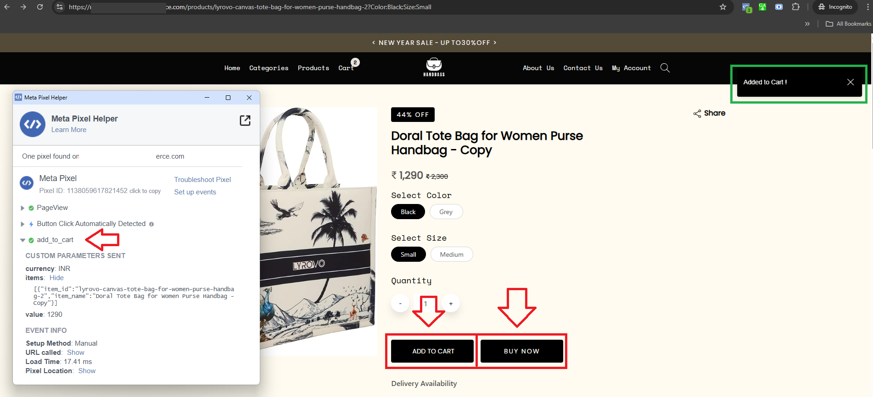Collapse the add_to_cart event

pyautogui.click(x=22, y=240)
